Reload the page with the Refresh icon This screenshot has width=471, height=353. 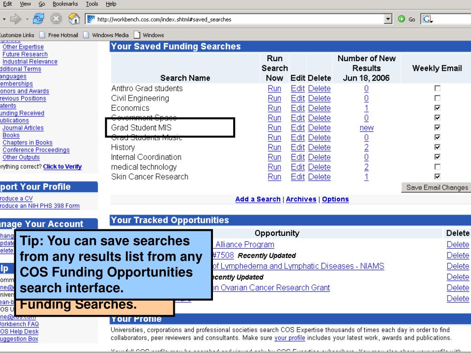(39, 19)
